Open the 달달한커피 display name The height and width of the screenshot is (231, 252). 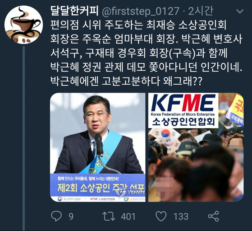74,11
